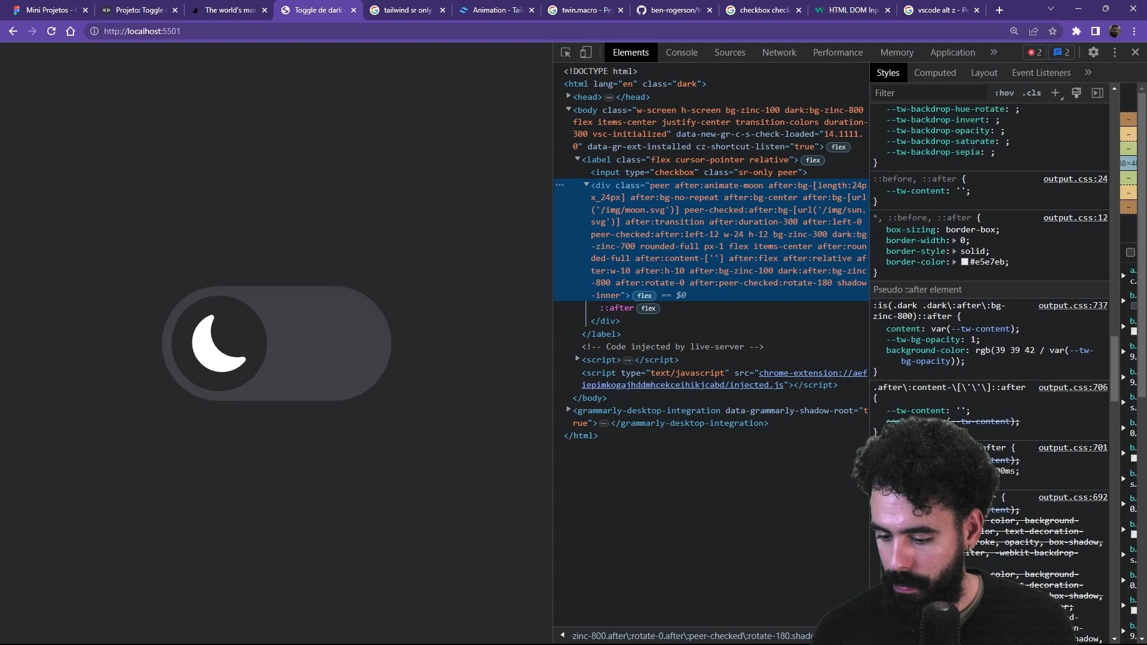The image size is (1147, 645).
Task: Focus the styles Filter input field
Action: (x=929, y=93)
